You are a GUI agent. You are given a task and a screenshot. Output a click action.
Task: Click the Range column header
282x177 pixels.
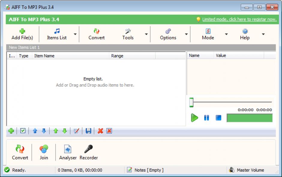tap(132, 56)
